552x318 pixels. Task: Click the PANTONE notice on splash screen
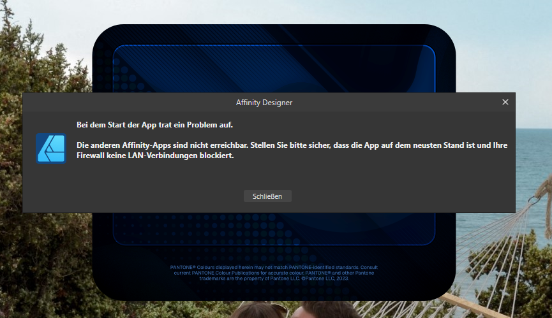point(274,273)
